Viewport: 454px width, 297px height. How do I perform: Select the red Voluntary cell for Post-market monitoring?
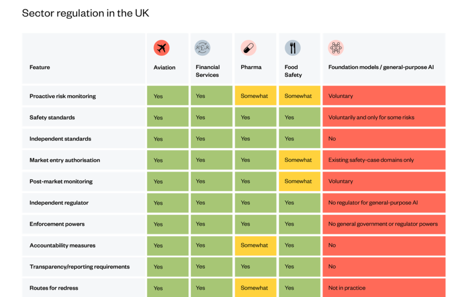coord(384,181)
